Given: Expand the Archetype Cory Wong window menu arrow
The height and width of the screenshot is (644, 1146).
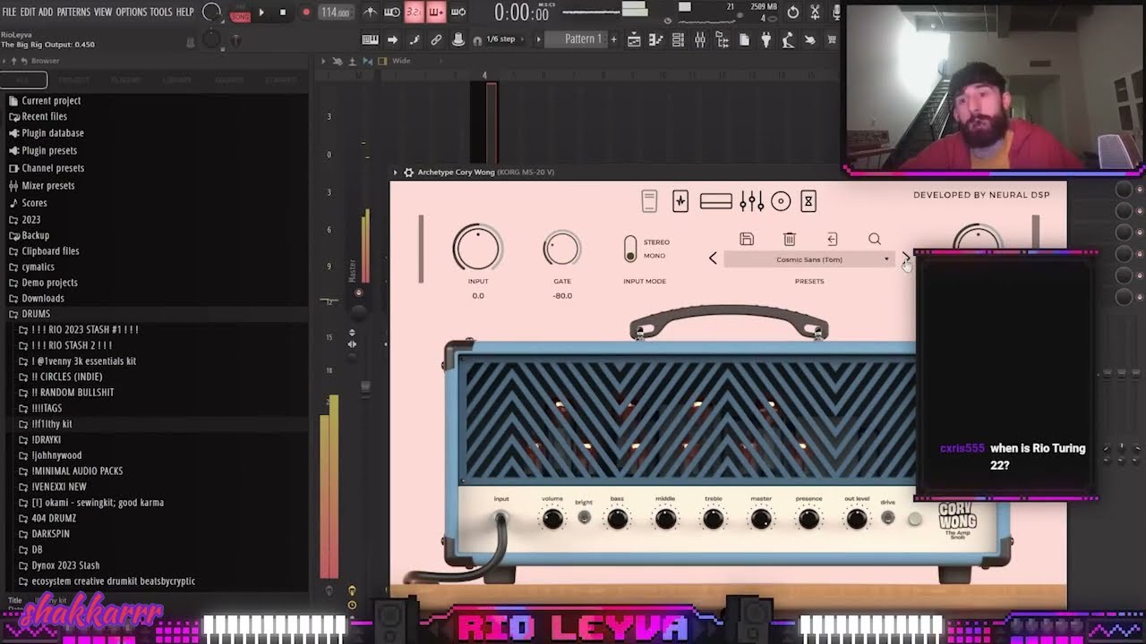Looking at the screenshot, I should coord(395,172).
